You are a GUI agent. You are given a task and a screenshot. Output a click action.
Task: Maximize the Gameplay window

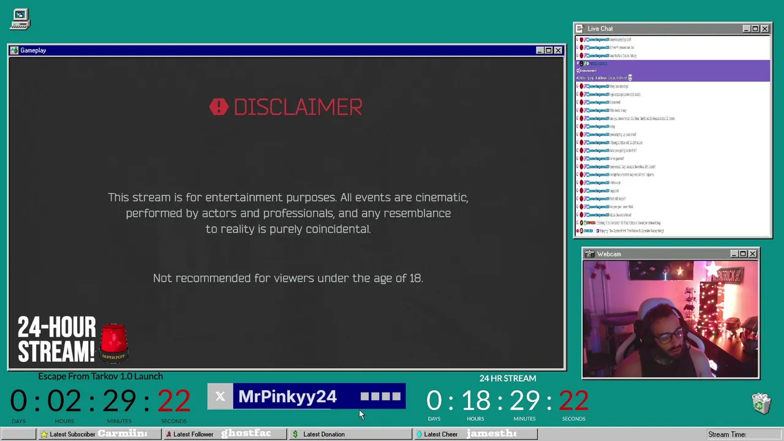tap(549, 50)
